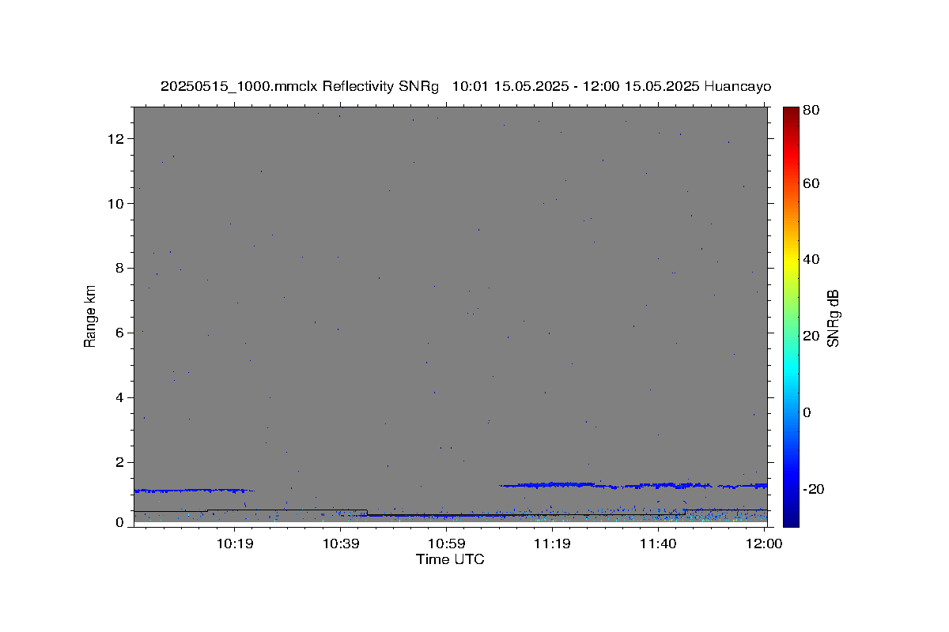Click the 2 km range tick label
Viewport: 949px width, 632px height.
point(121,463)
